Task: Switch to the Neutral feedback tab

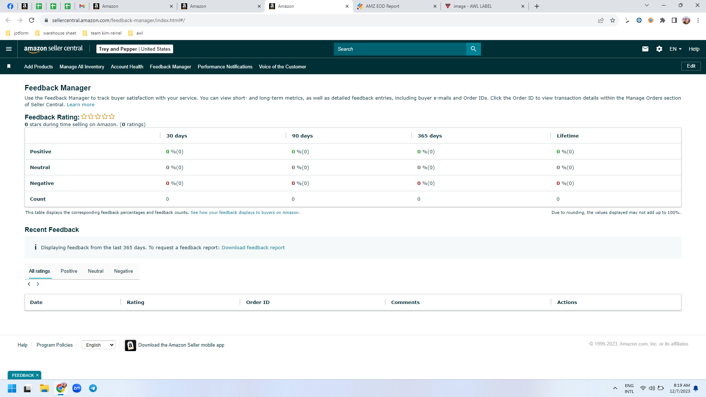Action: [96, 271]
